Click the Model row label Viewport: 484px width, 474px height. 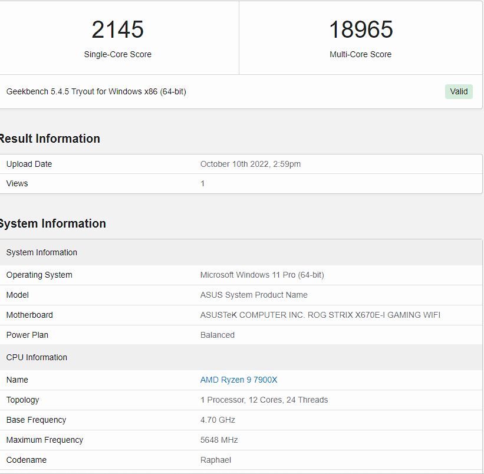[x=18, y=295]
